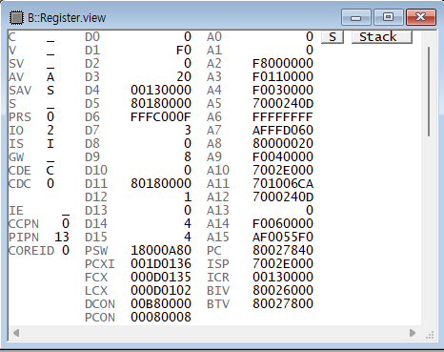
Task: Click the D0 register label
Action: tap(92, 37)
